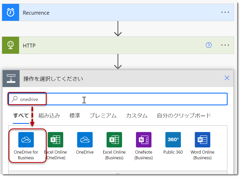
Task: Click the HTTP step title
Action: pyautogui.click(x=29, y=46)
